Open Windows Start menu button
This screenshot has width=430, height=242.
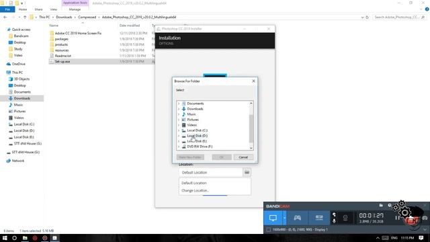(x=5, y=238)
